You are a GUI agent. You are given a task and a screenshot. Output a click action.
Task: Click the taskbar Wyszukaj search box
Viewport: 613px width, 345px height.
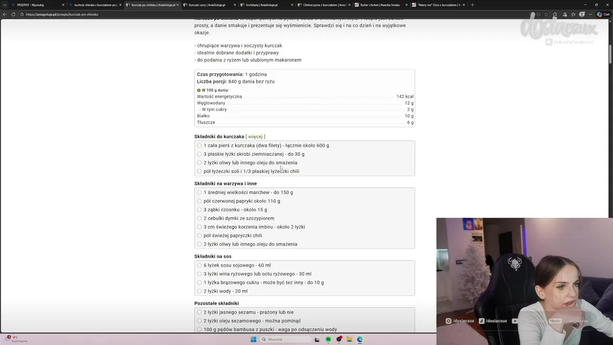(x=285, y=339)
